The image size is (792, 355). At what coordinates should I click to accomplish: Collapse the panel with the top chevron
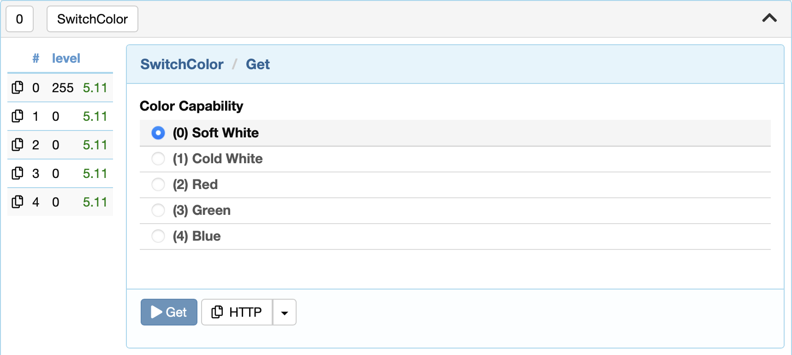769,18
